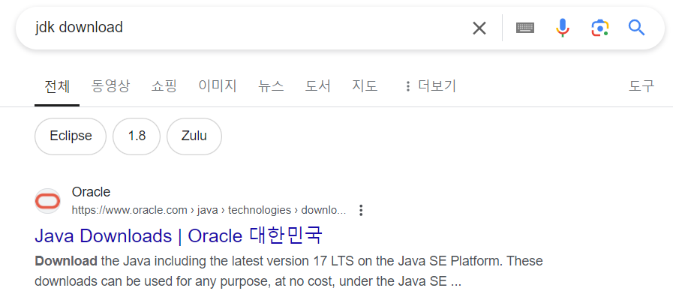Open the 도구 search tools
The height and width of the screenshot is (300, 673).
(x=641, y=86)
